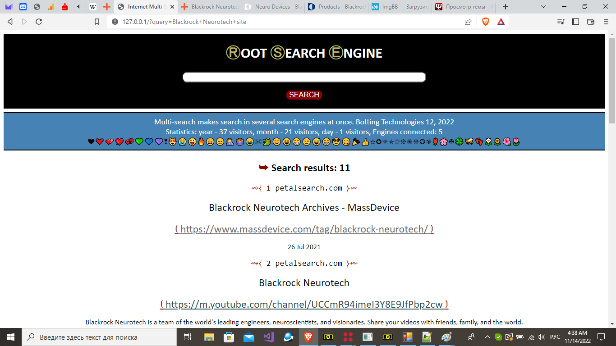Viewport: 616px width, 346px height.
Task: Click the Root Search Engine query box
Action: tap(304, 77)
